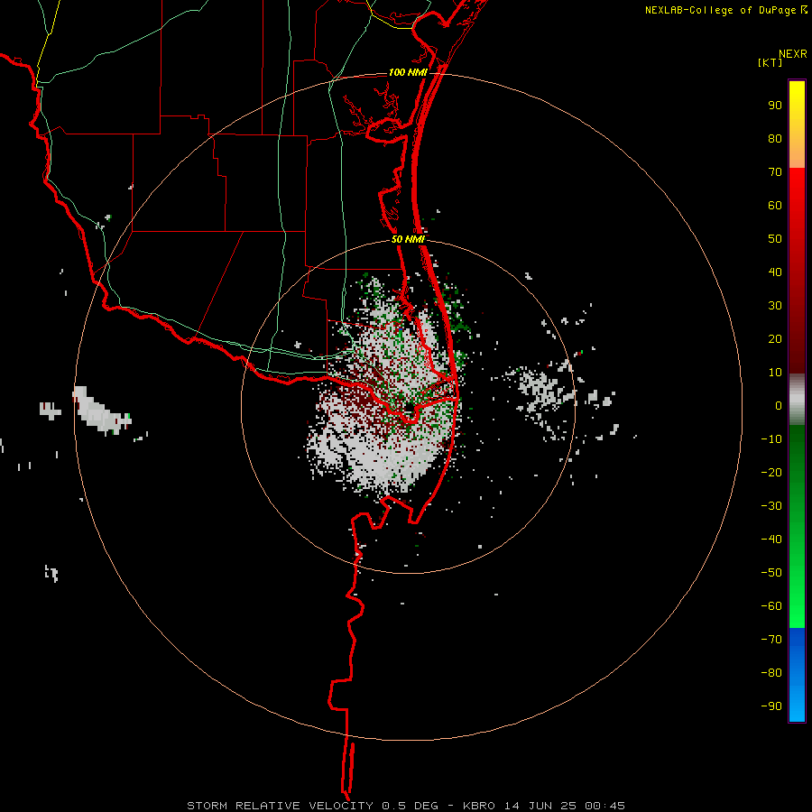Click the 90 value on velocity scale
This screenshot has height=812, width=812.
point(775,106)
